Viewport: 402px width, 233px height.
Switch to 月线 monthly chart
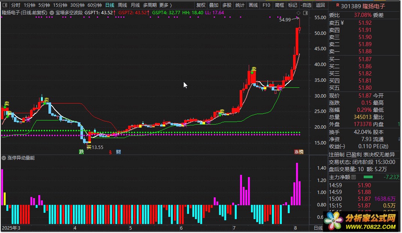click(x=135, y=5)
